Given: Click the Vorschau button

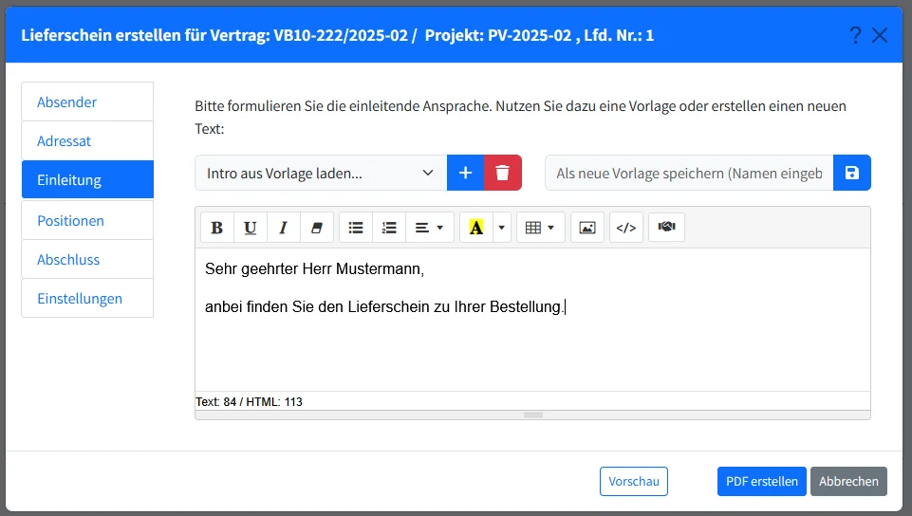Looking at the screenshot, I should 633,481.
